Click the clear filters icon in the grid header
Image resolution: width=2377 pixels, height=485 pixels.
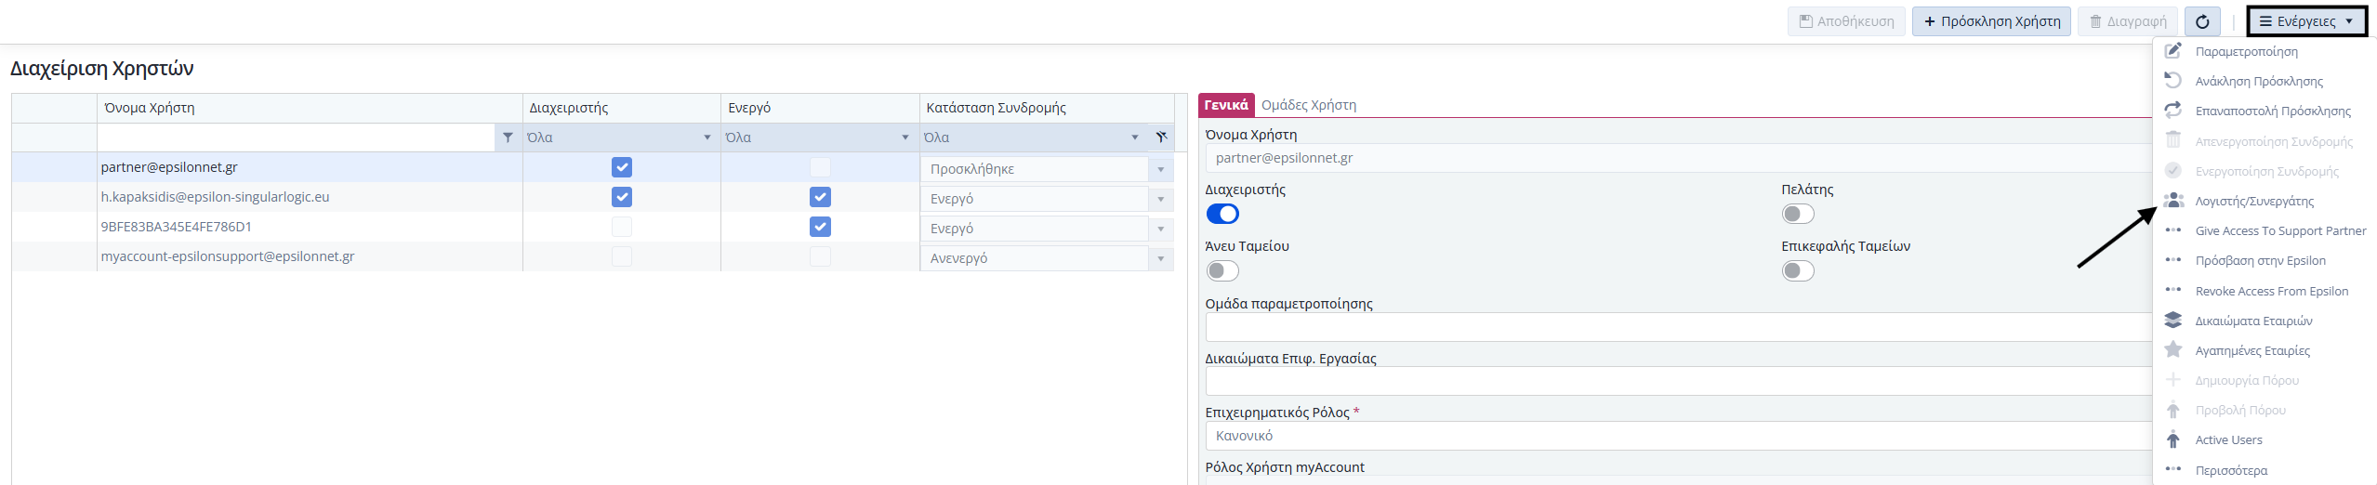(x=1161, y=138)
